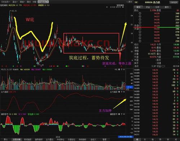Open the 画面 layout dropdown
Viewport: 180px width, 141px height.
(x=22, y=2)
